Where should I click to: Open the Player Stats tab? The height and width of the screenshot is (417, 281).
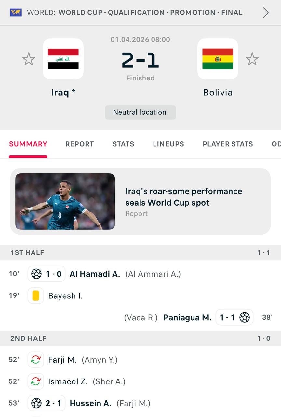[x=228, y=144]
